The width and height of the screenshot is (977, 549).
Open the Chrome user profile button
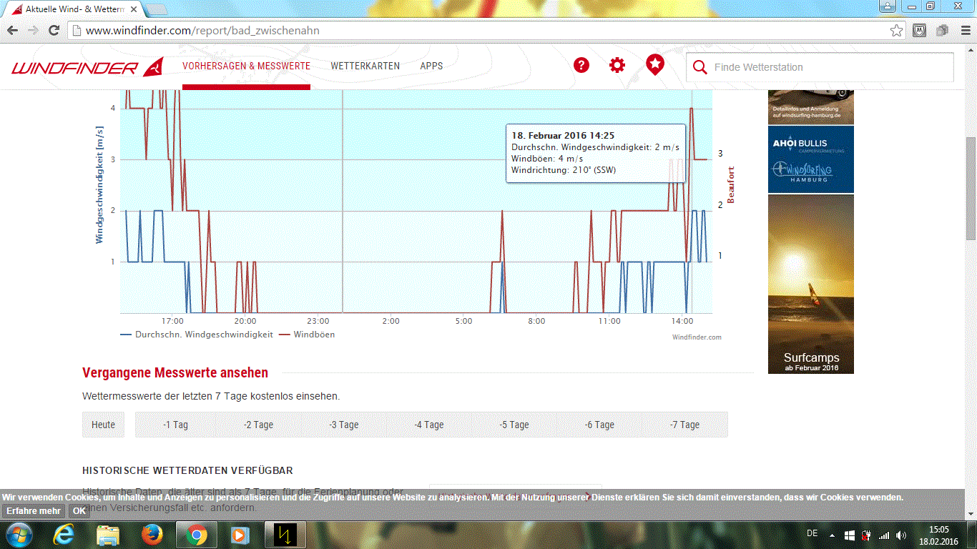tap(887, 6)
